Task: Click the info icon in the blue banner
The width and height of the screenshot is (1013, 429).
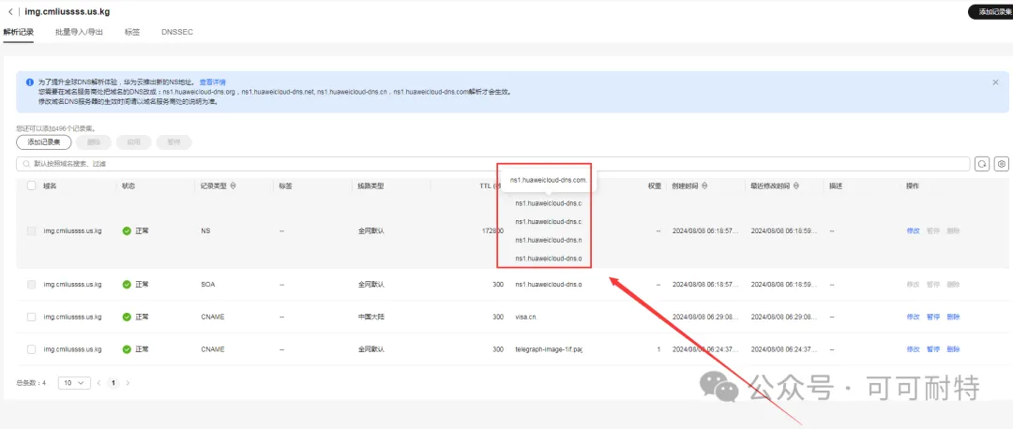Action: point(30,82)
